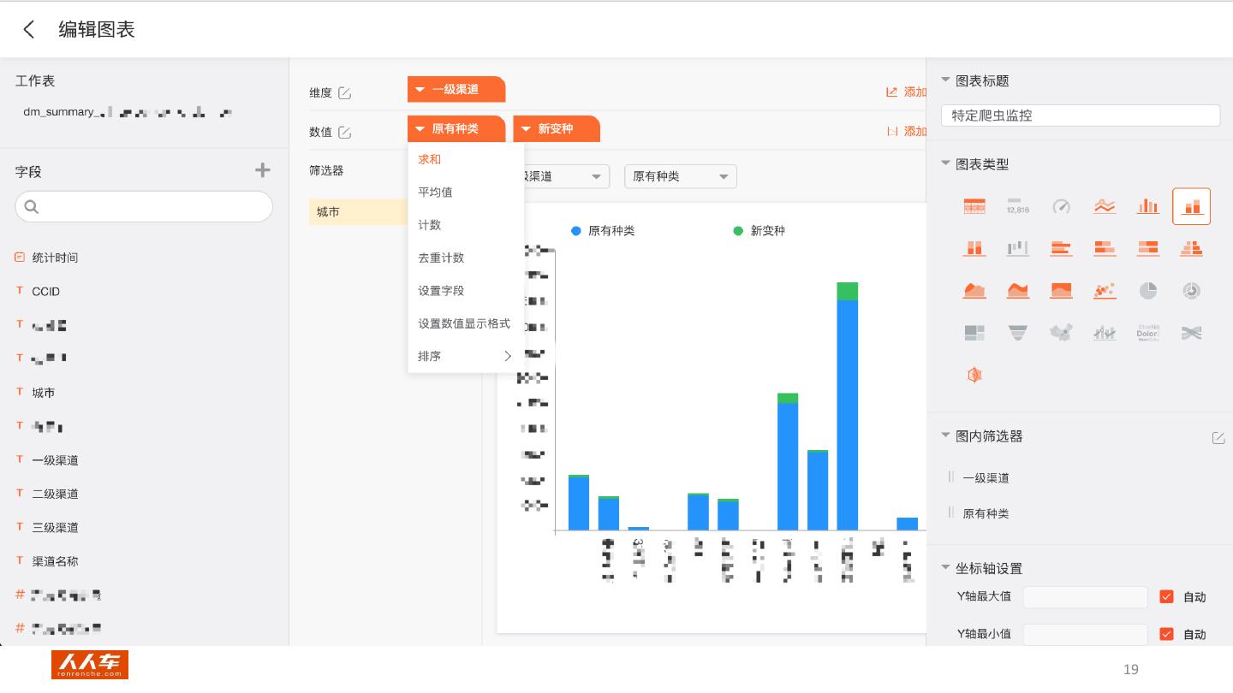This screenshot has width=1233, height=693.
Task: Pick the China map chart type
Action: tap(1061, 333)
